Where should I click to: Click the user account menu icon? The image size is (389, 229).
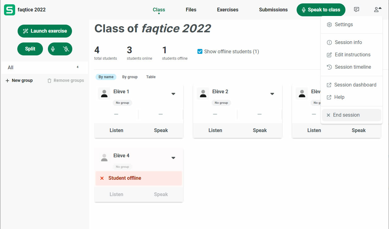tap(377, 10)
